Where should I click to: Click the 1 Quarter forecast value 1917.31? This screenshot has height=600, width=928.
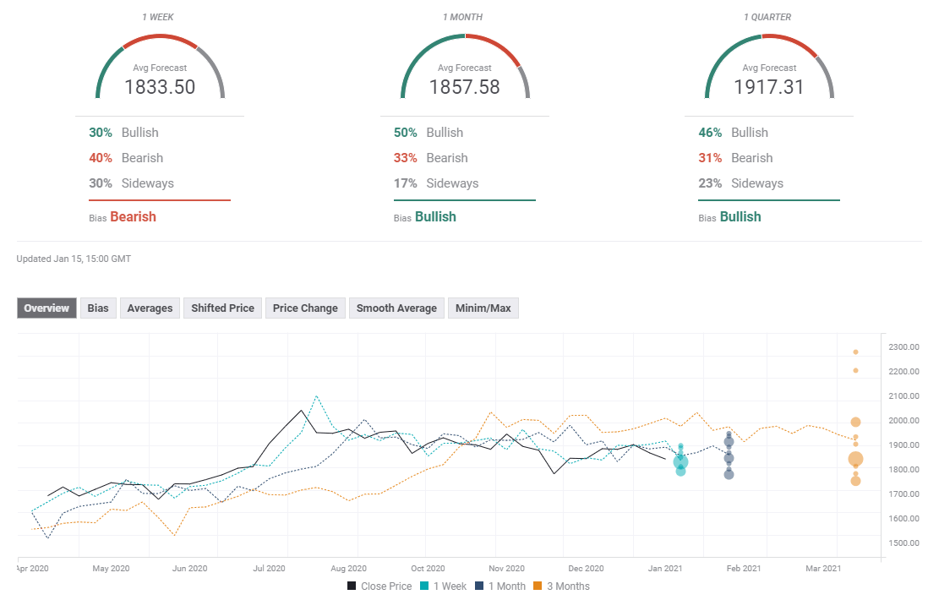coord(768,86)
